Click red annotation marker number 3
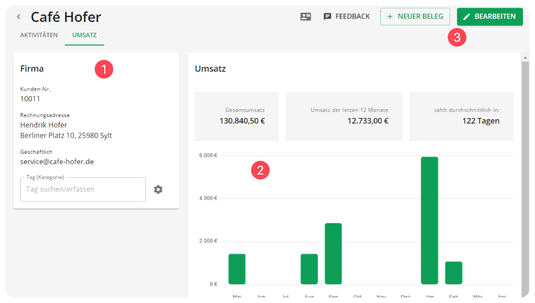The width and height of the screenshot is (535, 303). coord(457,37)
